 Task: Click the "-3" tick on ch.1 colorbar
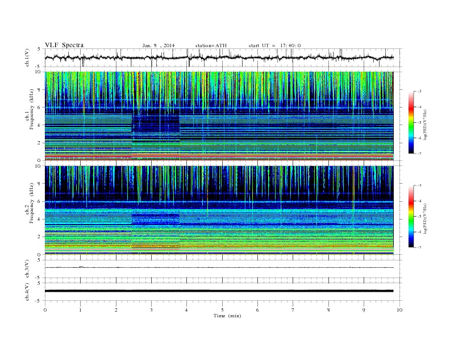coord(419,92)
